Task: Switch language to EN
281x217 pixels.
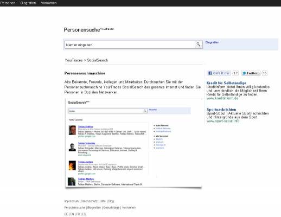Action: [72, 214]
